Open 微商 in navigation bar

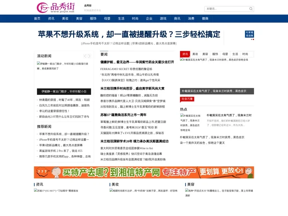[x=205, y=18]
